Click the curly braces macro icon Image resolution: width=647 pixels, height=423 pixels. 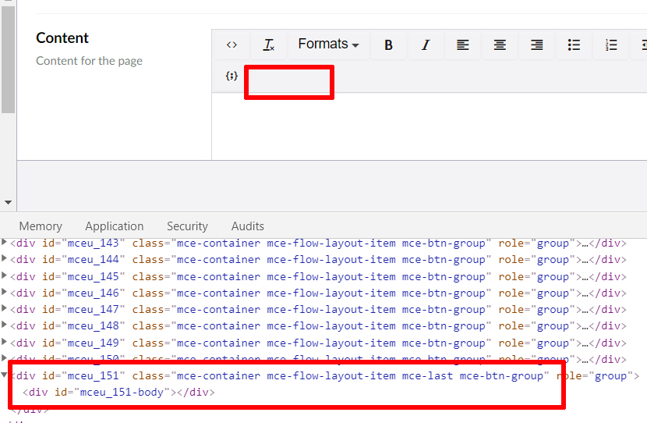232,76
